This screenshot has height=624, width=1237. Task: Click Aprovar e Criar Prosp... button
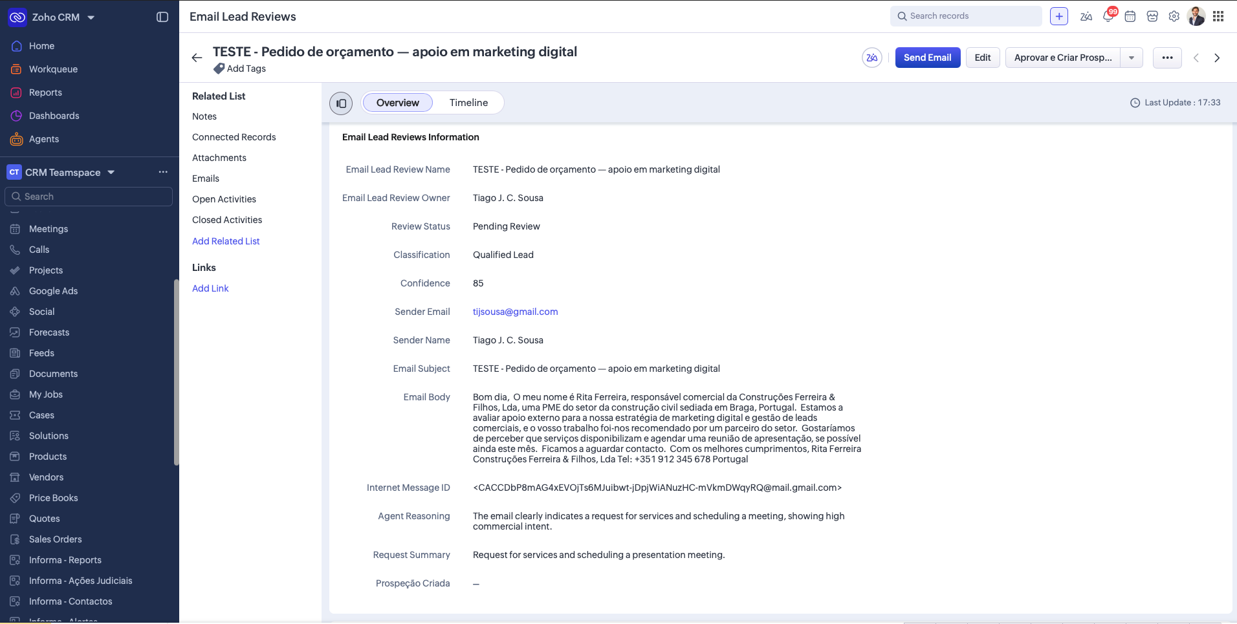(1063, 58)
